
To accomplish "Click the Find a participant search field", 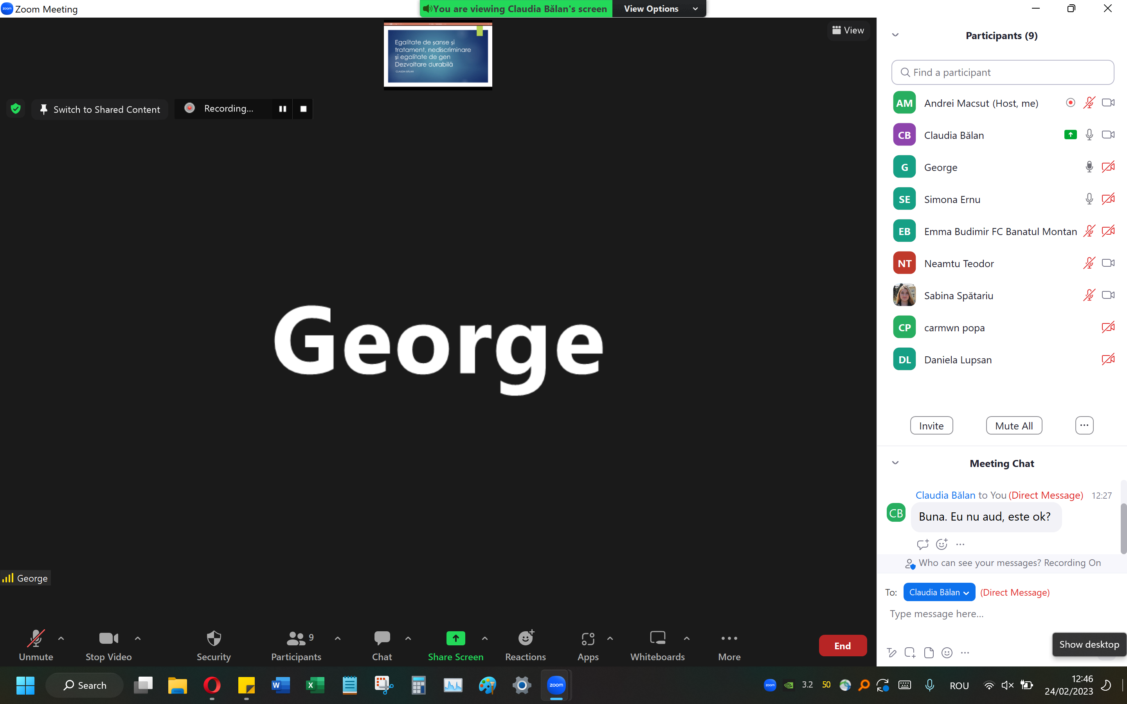I will pyautogui.click(x=1002, y=72).
